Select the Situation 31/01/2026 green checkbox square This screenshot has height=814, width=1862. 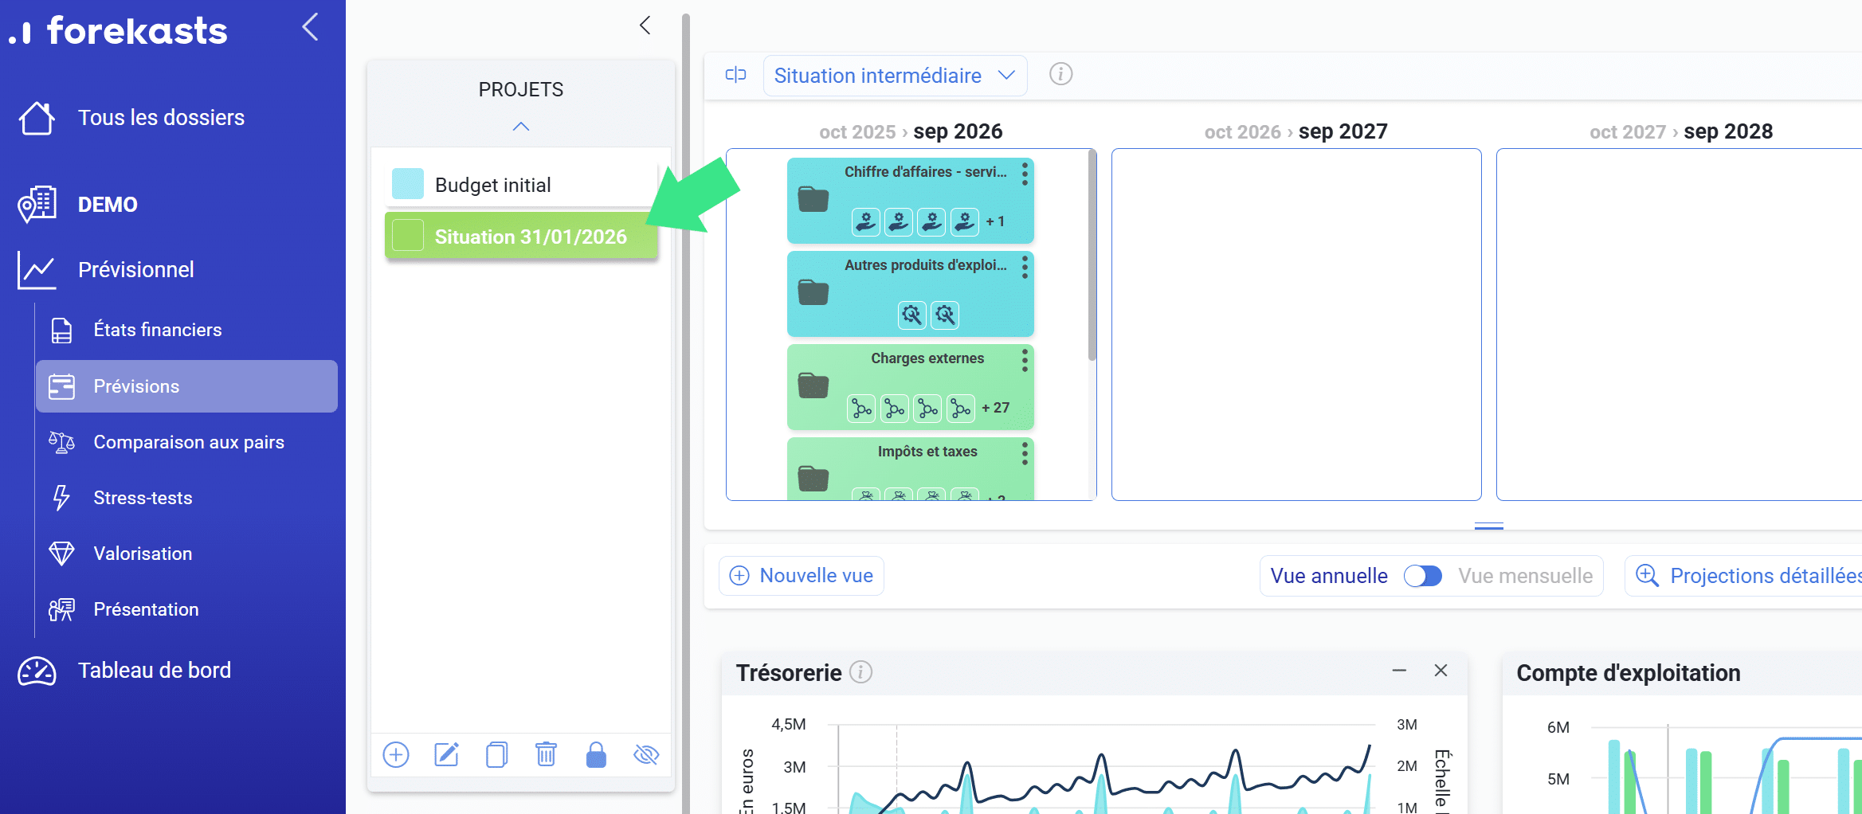click(408, 236)
